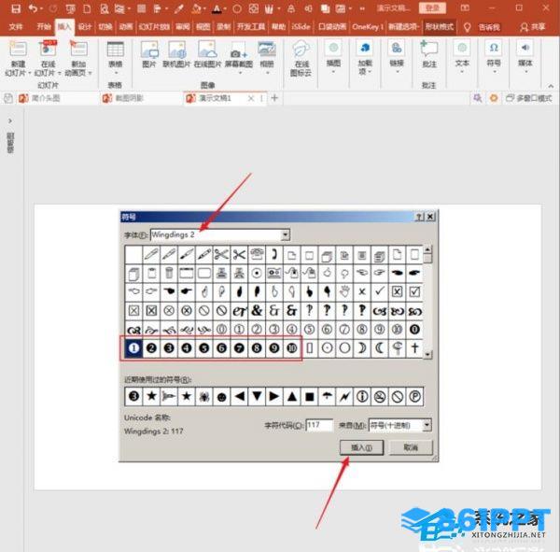The height and width of the screenshot is (552, 560).
Task: Open the 幻灯片放映 slideshow tab
Action: coord(154,27)
